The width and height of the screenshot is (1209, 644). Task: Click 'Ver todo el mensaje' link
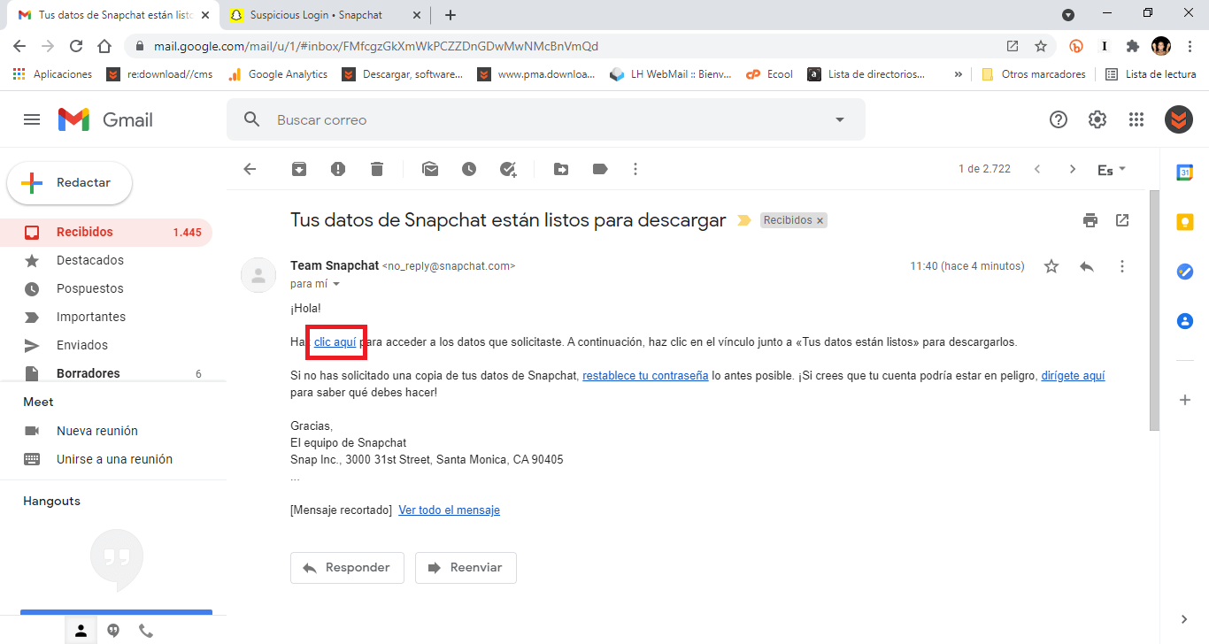449,510
